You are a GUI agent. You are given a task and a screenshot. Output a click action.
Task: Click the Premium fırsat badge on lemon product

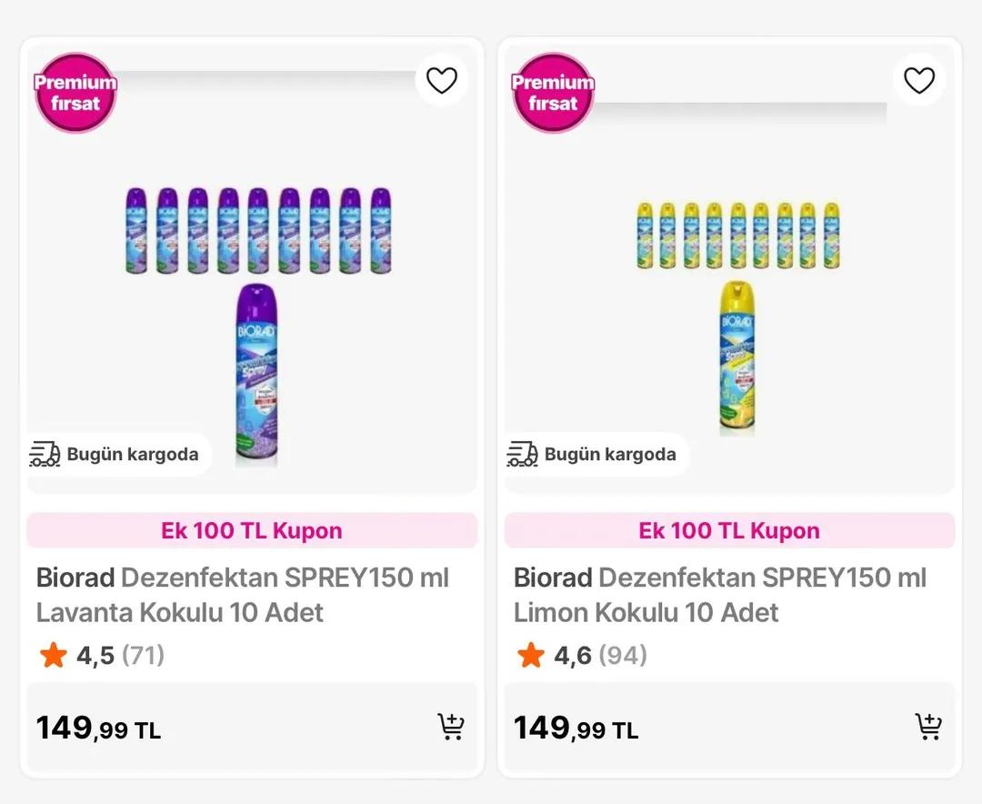pos(552,93)
